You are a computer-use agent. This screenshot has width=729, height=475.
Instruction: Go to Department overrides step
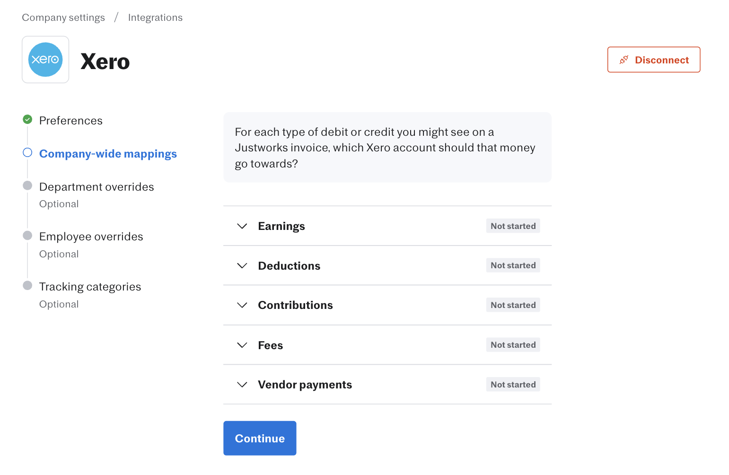[97, 187]
